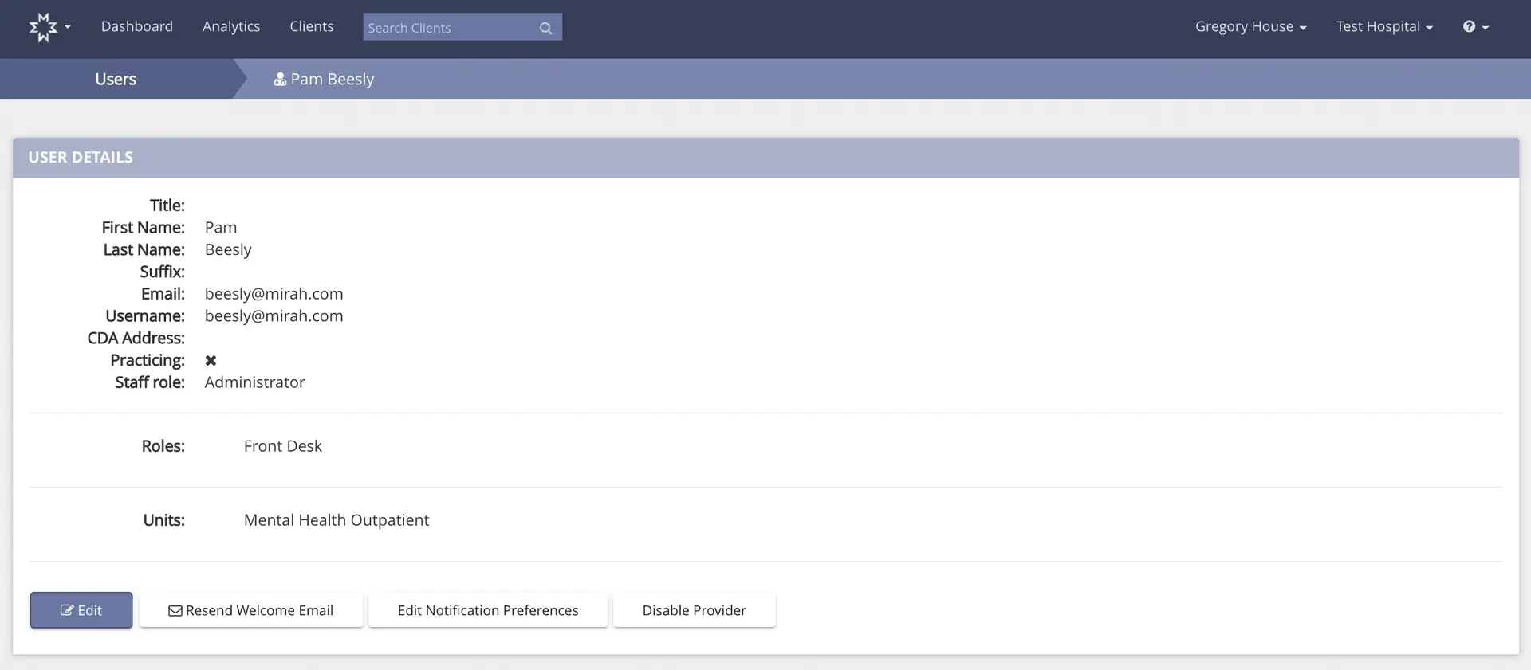1531x670 pixels.
Task: Open the Analytics menu item
Action: [231, 26]
